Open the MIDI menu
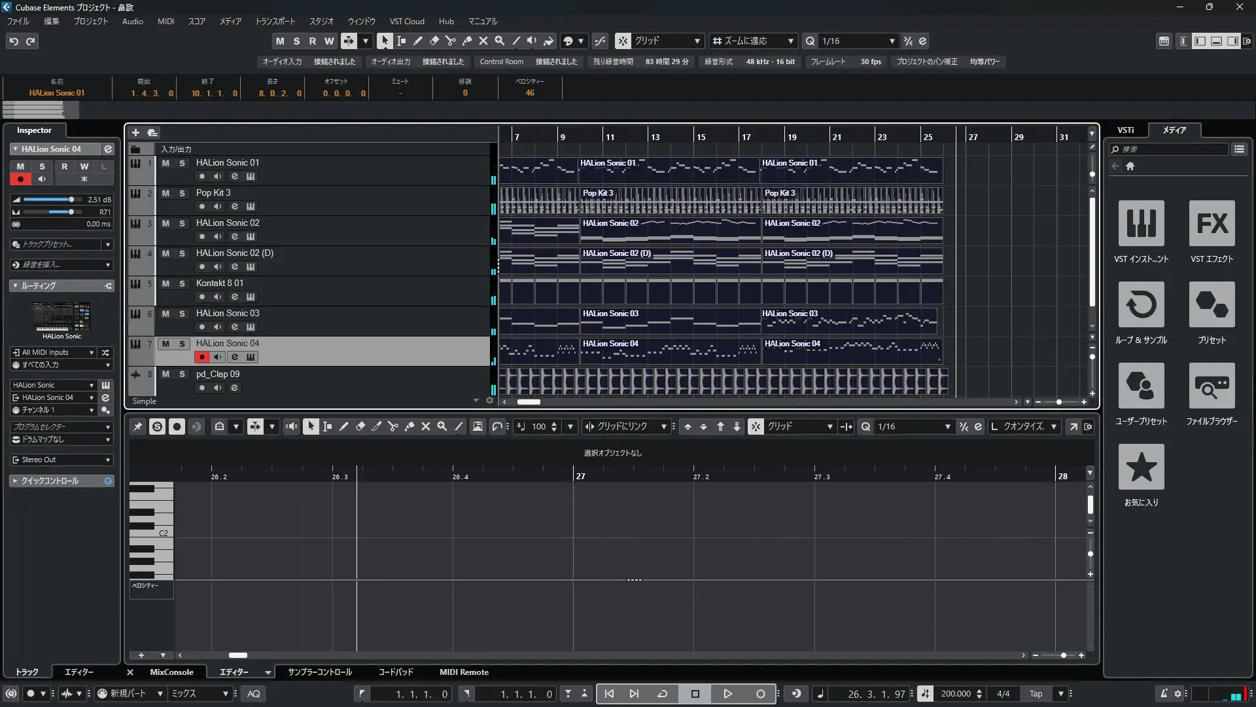 [166, 22]
